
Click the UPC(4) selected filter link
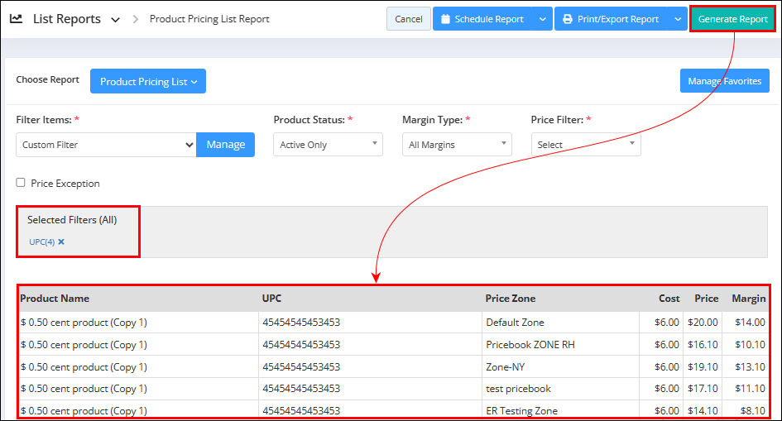point(42,242)
